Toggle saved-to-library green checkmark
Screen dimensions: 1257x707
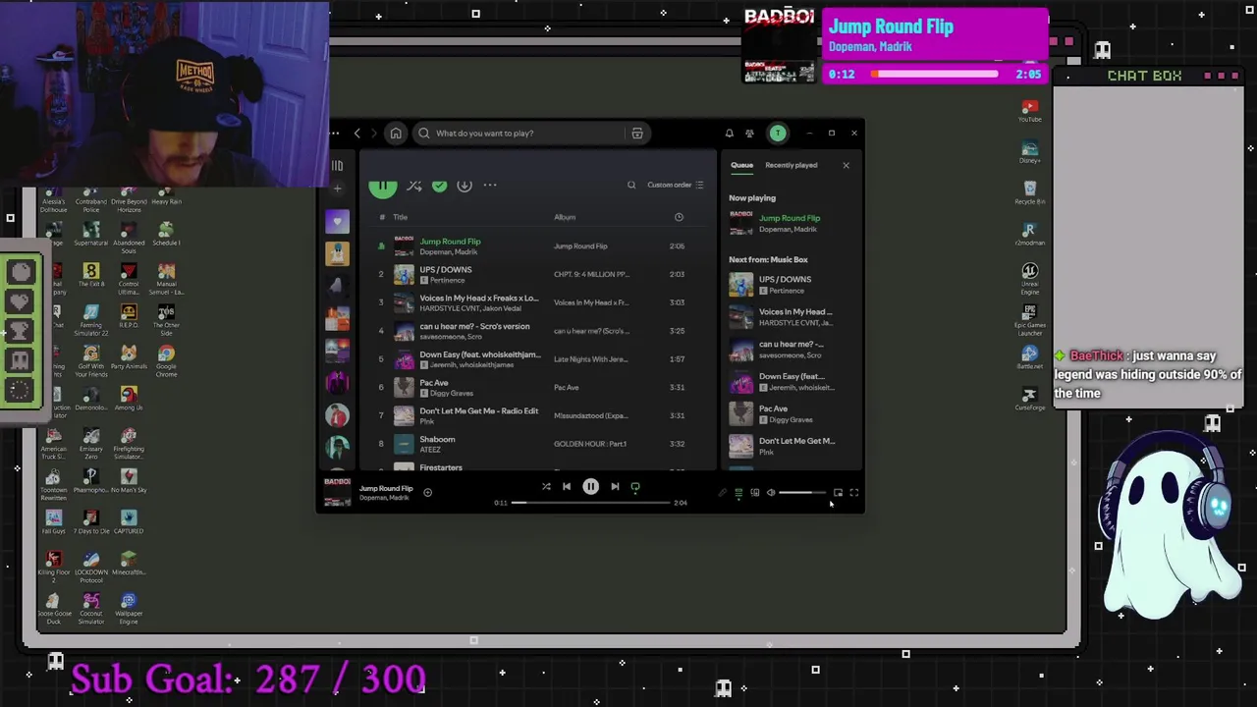point(439,185)
